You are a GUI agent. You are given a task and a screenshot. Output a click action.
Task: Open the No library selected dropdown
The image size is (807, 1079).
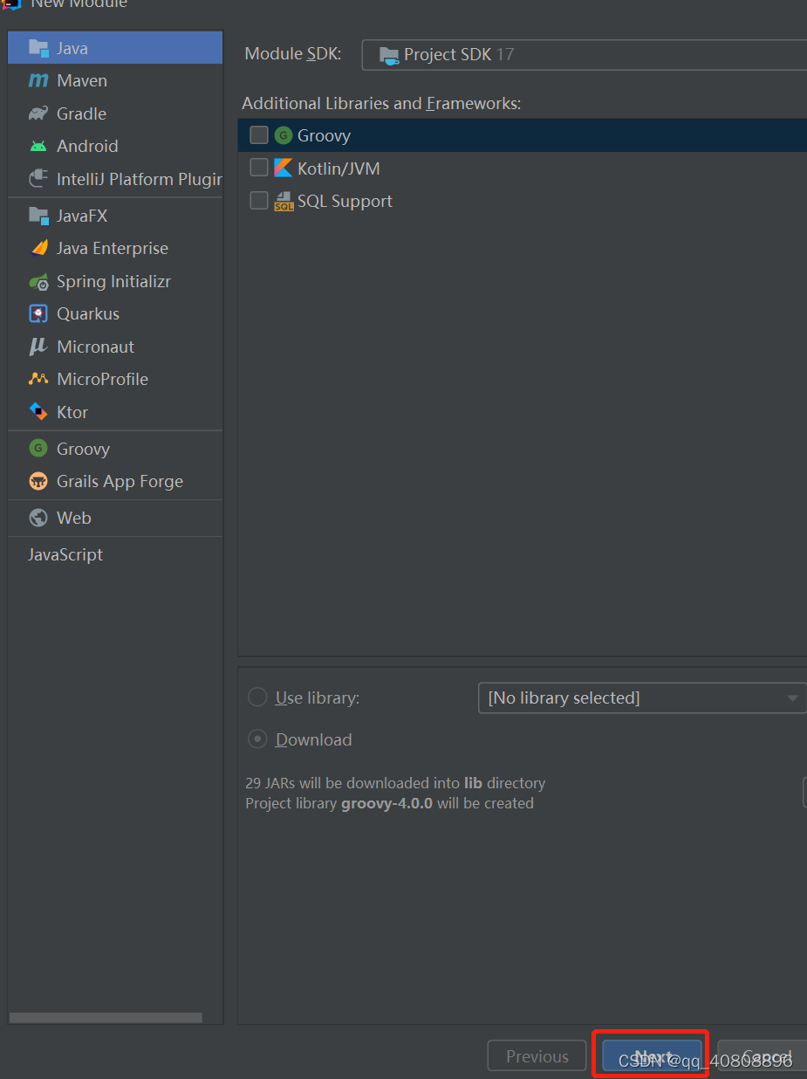pyautogui.click(x=642, y=698)
